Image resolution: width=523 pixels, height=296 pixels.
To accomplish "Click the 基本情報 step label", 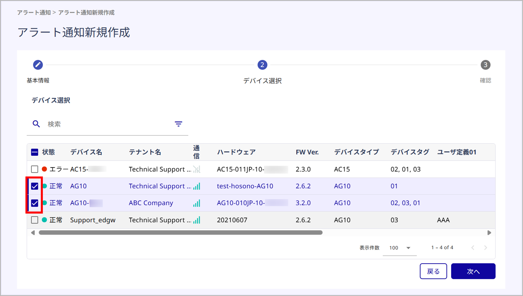I will (x=38, y=81).
